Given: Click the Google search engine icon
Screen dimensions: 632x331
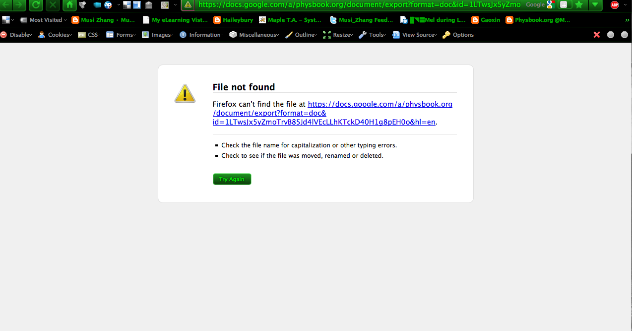Looking at the screenshot, I should tap(550, 5).
